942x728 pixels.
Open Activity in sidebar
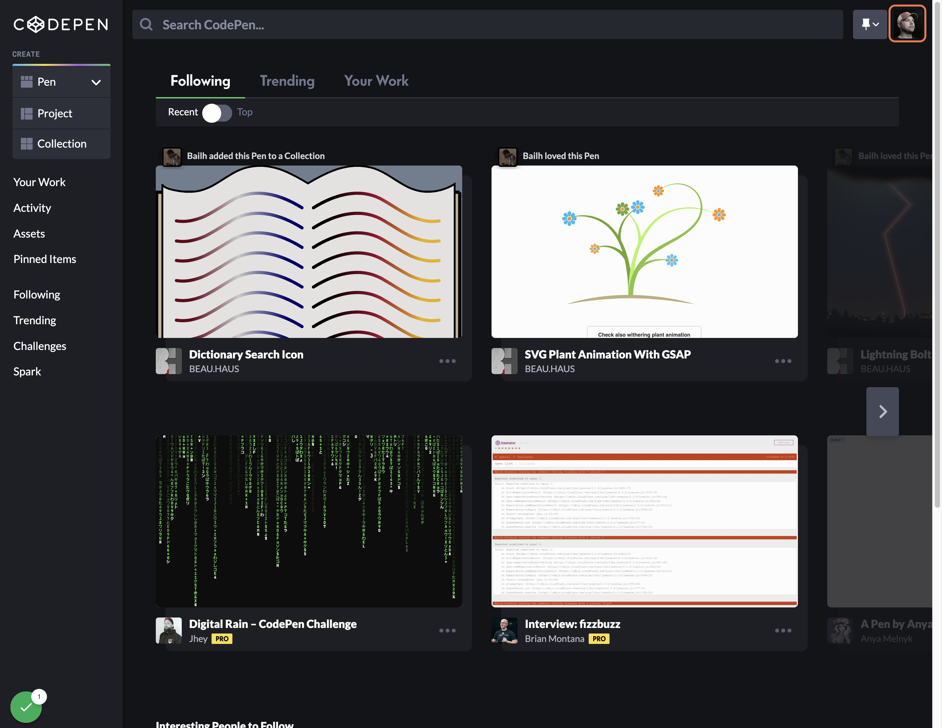pos(32,208)
